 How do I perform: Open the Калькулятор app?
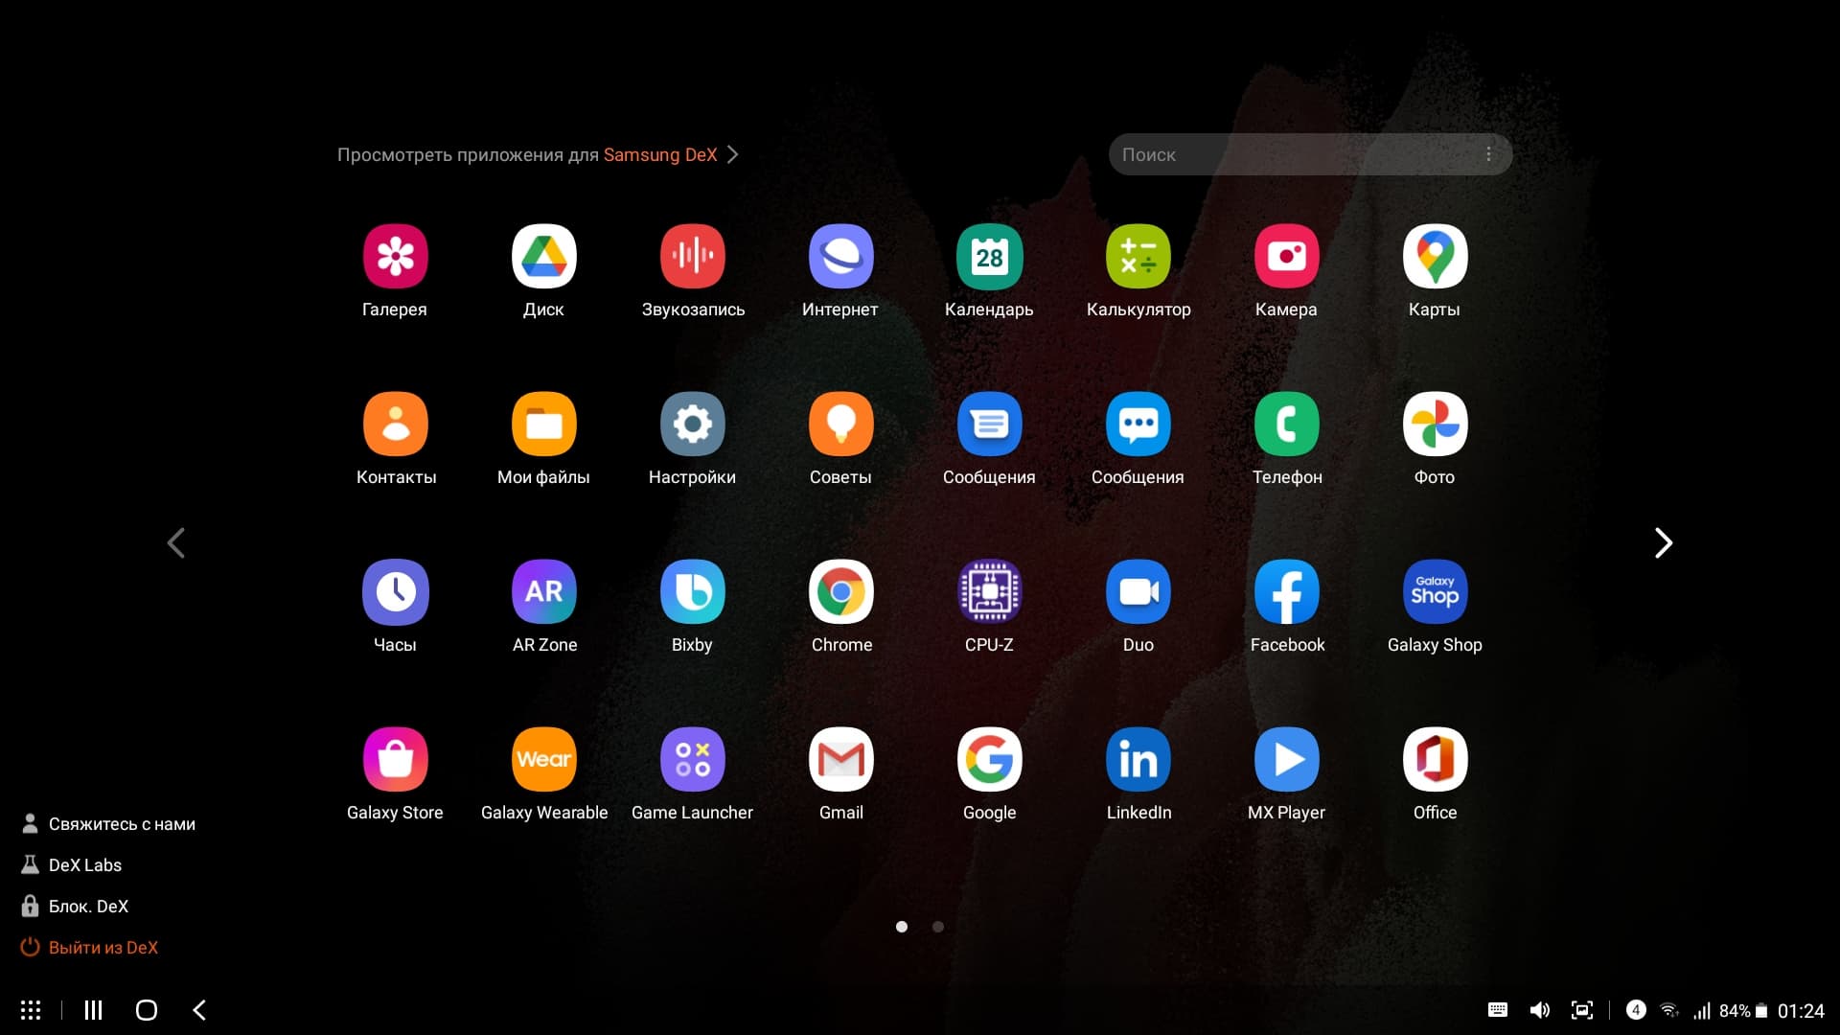(1138, 257)
